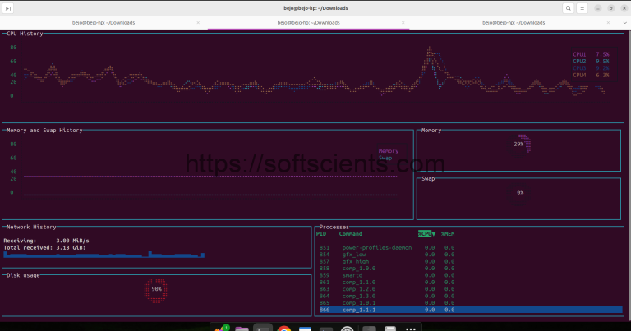Select the gfx_high process row
Screen dimensions: 631x331
tap(470, 261)
